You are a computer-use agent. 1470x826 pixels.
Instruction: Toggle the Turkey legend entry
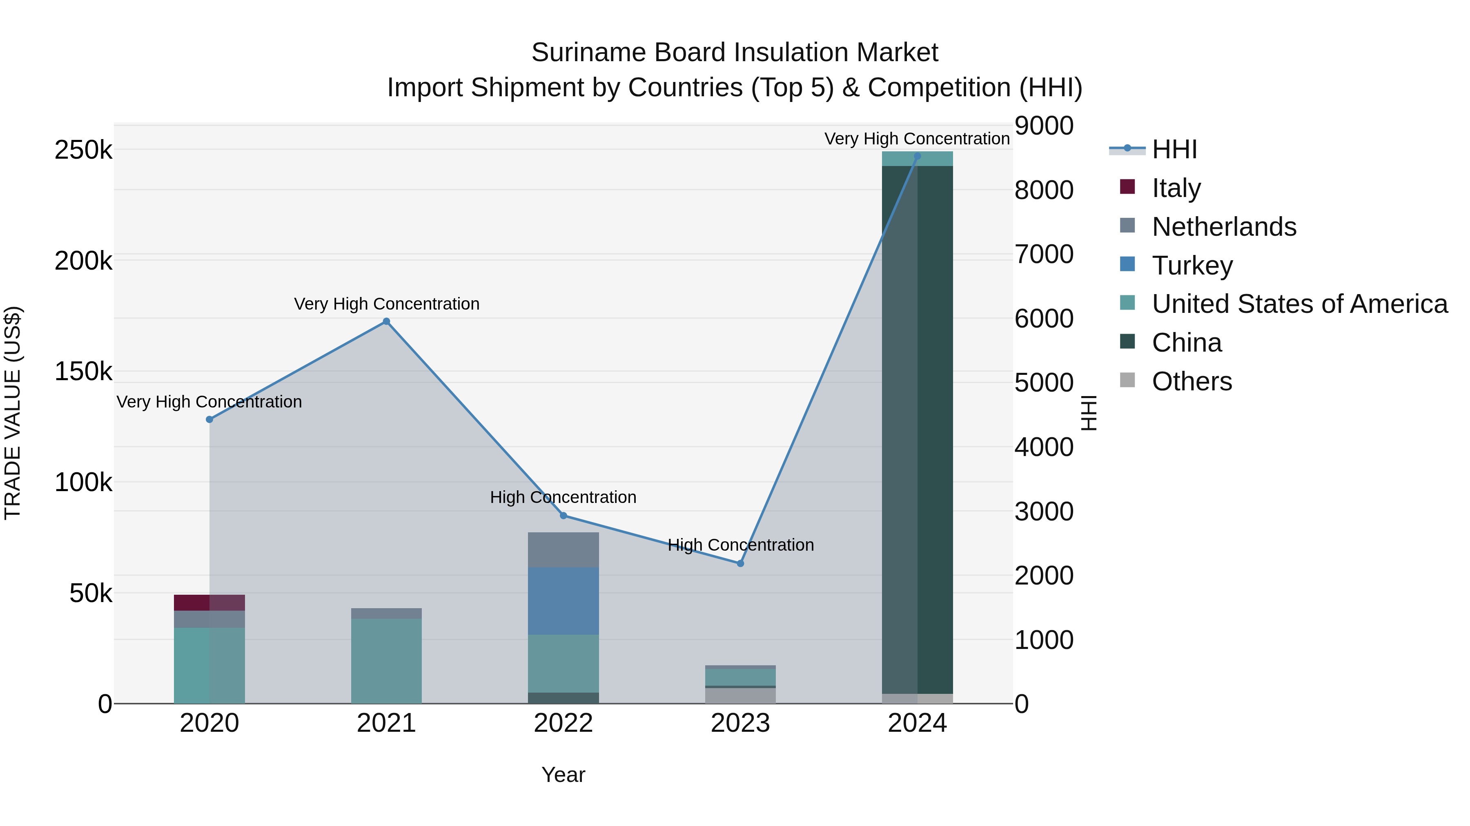pos(1176,265)
